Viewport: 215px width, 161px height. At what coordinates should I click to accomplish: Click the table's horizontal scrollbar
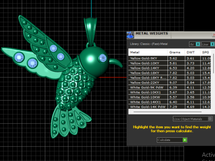point(168,112)
